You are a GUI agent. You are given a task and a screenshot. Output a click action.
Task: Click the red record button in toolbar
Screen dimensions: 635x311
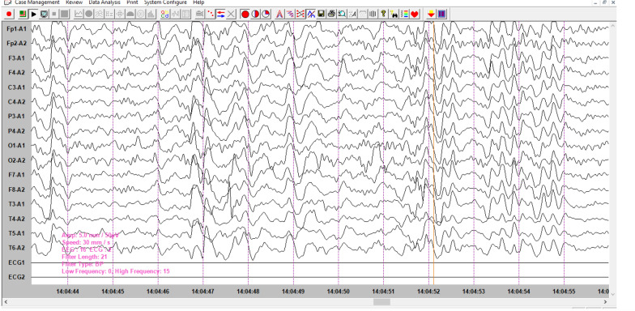(9, 15)
